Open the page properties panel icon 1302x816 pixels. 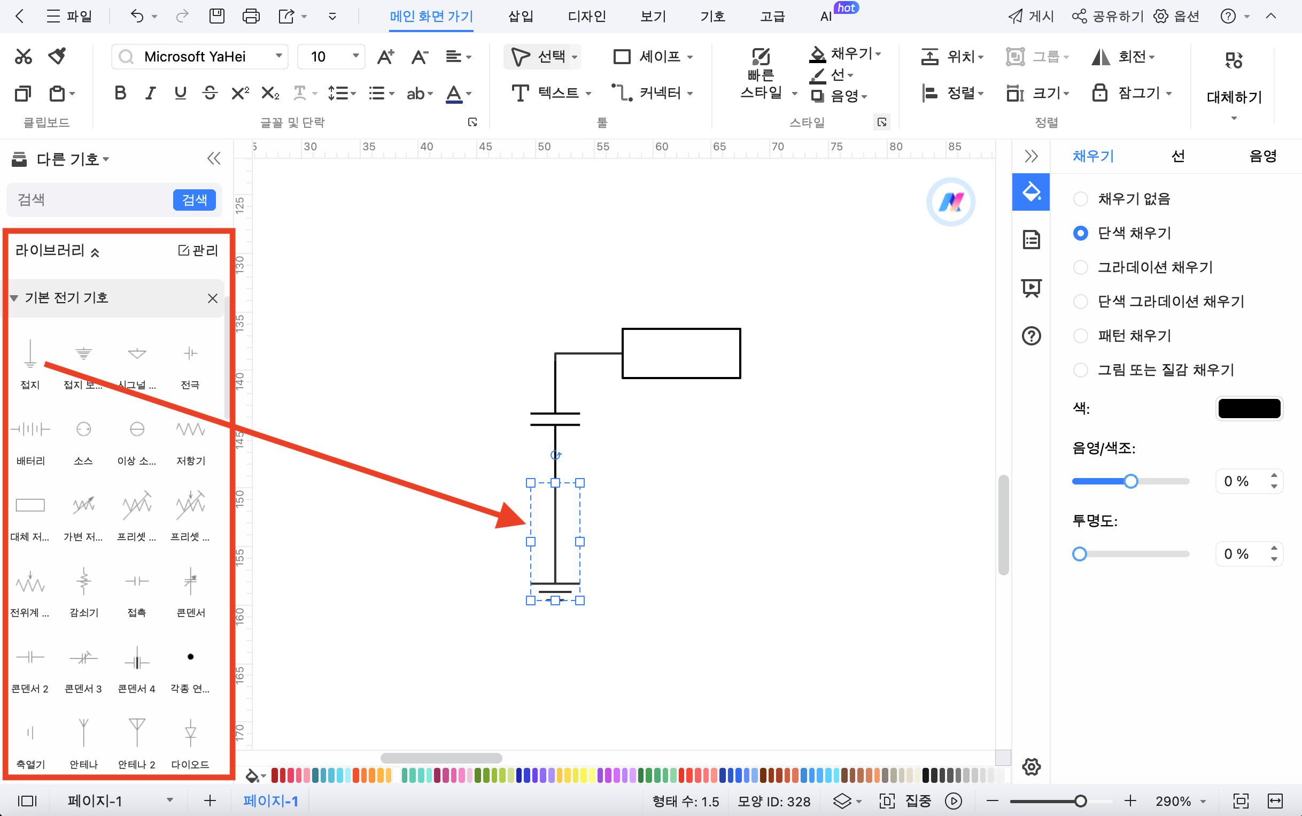(1031, 240)
